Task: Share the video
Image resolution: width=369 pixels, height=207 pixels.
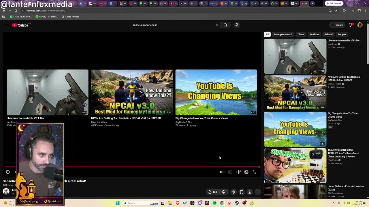Action: (234, 192)
